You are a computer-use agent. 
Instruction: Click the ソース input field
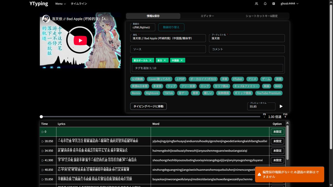[x=168, y=49]
